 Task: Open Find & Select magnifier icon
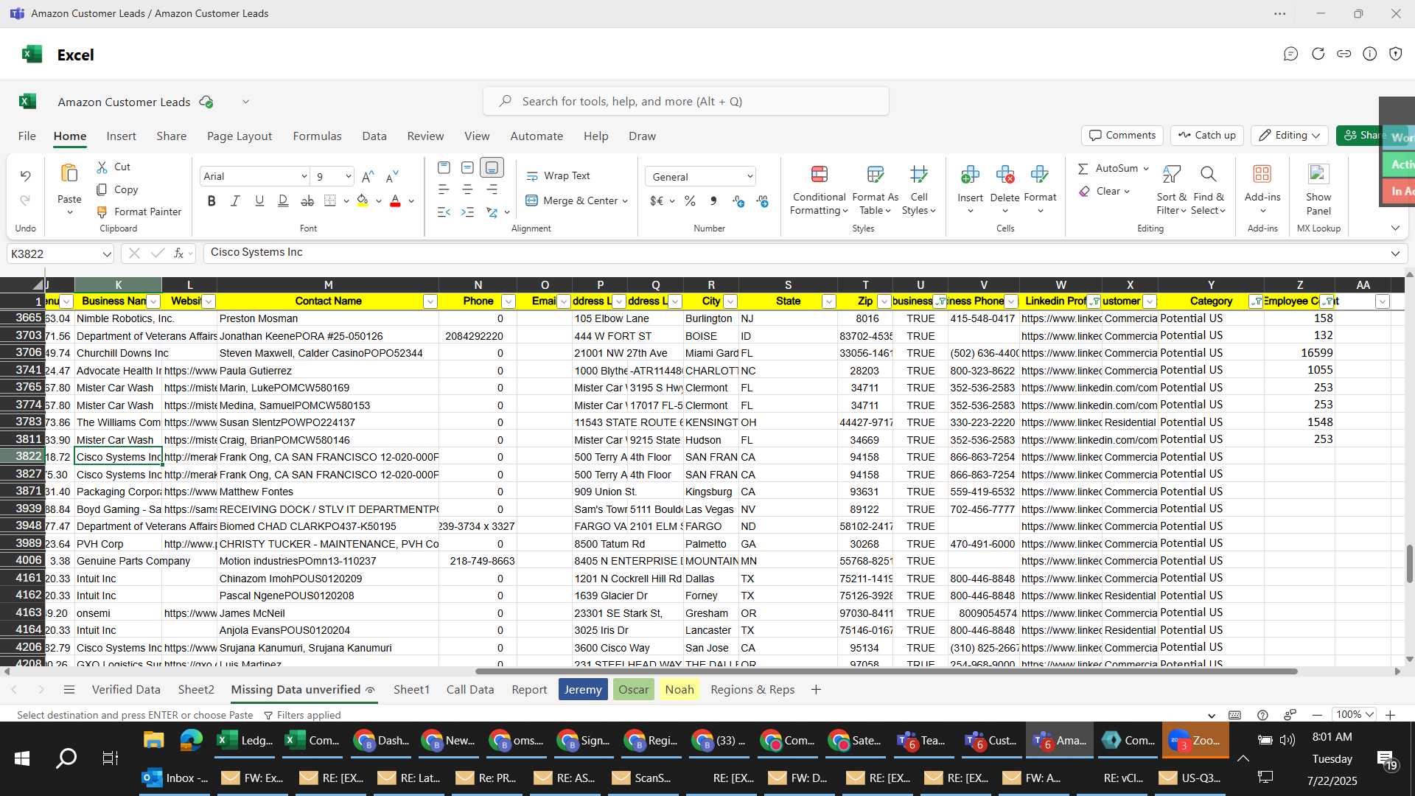tap(1208, 175)
